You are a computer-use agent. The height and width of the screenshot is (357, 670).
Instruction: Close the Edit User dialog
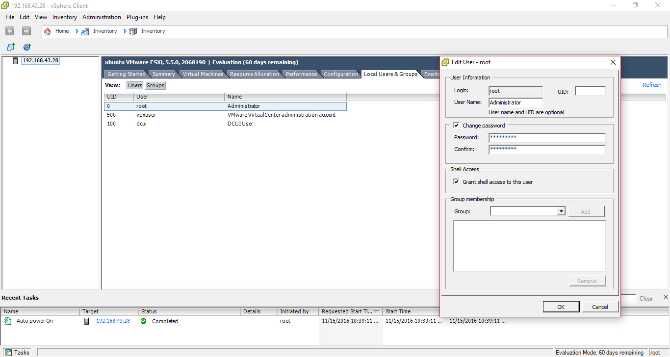613,62
